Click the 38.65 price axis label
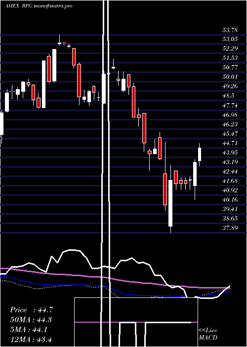 pos(230,219)
